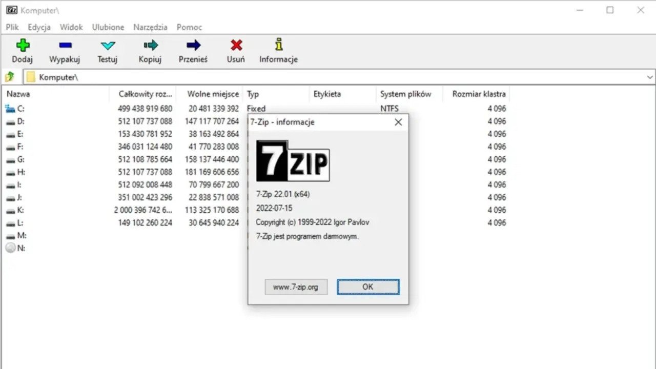The width and height of the screenshot is (656, 369).
Task: Select drive F: icon
Action: click(10, 147)
